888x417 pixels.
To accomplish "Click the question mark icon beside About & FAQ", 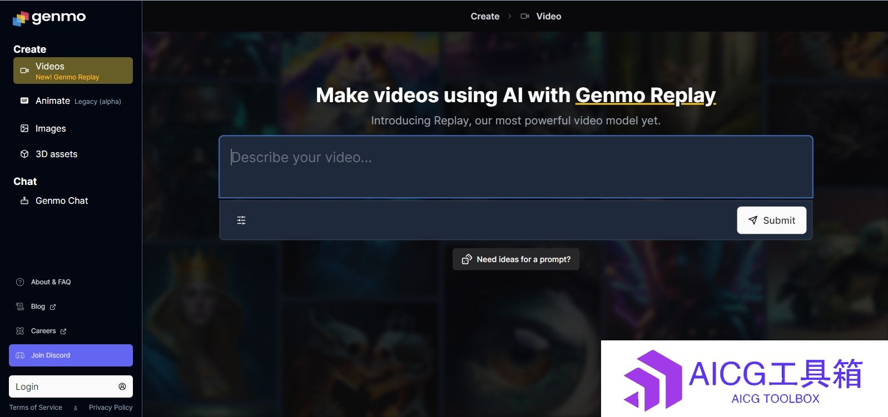I will pyautogui.click(x=20, y=282).
